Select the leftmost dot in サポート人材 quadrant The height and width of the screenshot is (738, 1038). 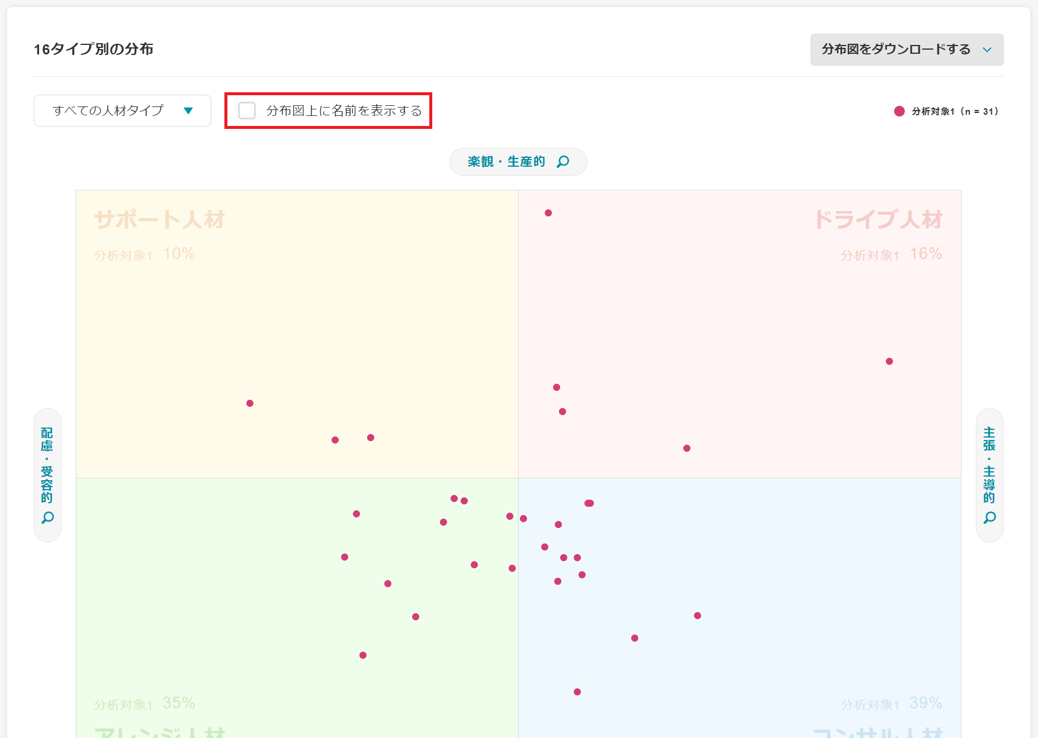pyautogui.click(x=250, y=403)
